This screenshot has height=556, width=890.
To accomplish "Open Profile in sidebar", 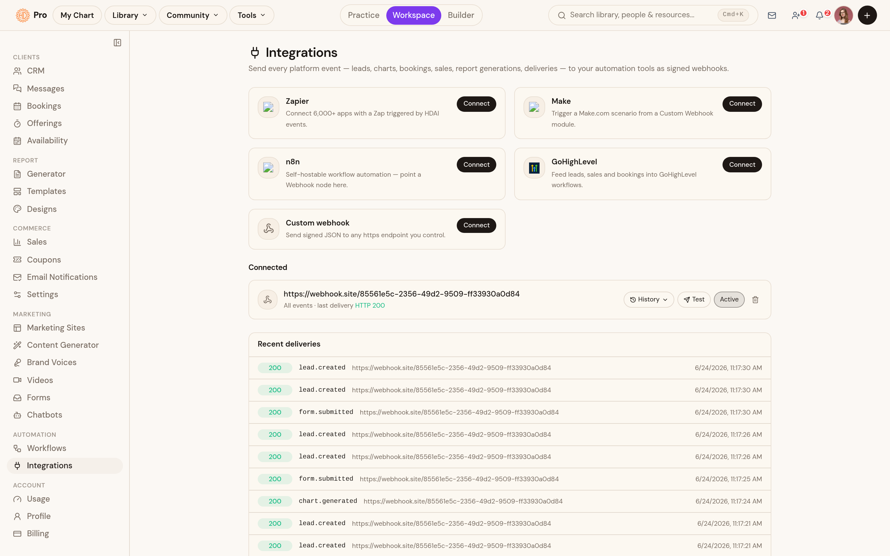I will pyautogui.click(x=65, y=516).
